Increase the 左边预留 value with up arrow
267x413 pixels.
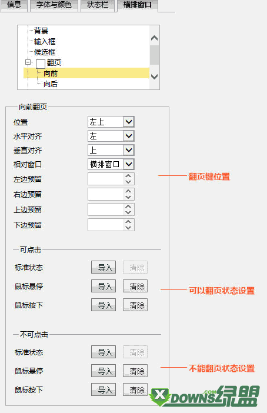click(x=128, y=176)
